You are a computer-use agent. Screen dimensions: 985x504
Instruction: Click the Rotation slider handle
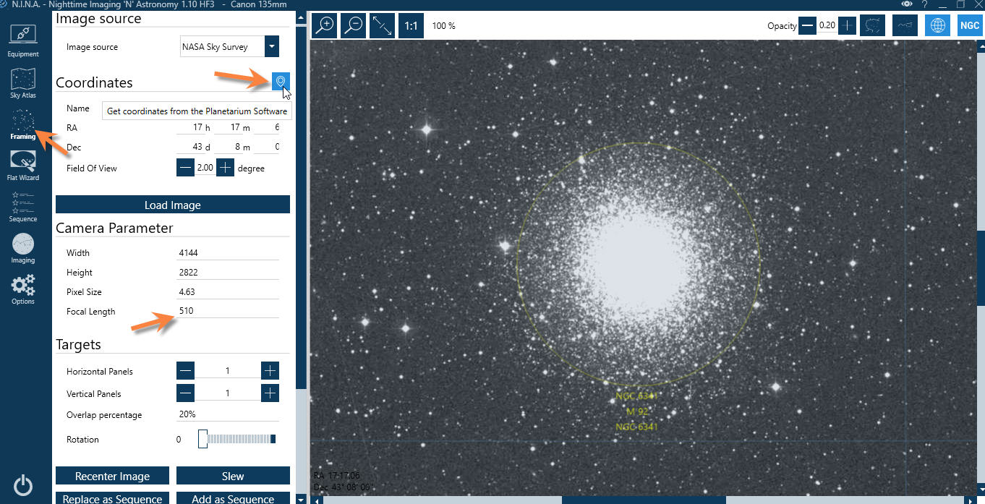pos(203,439)
